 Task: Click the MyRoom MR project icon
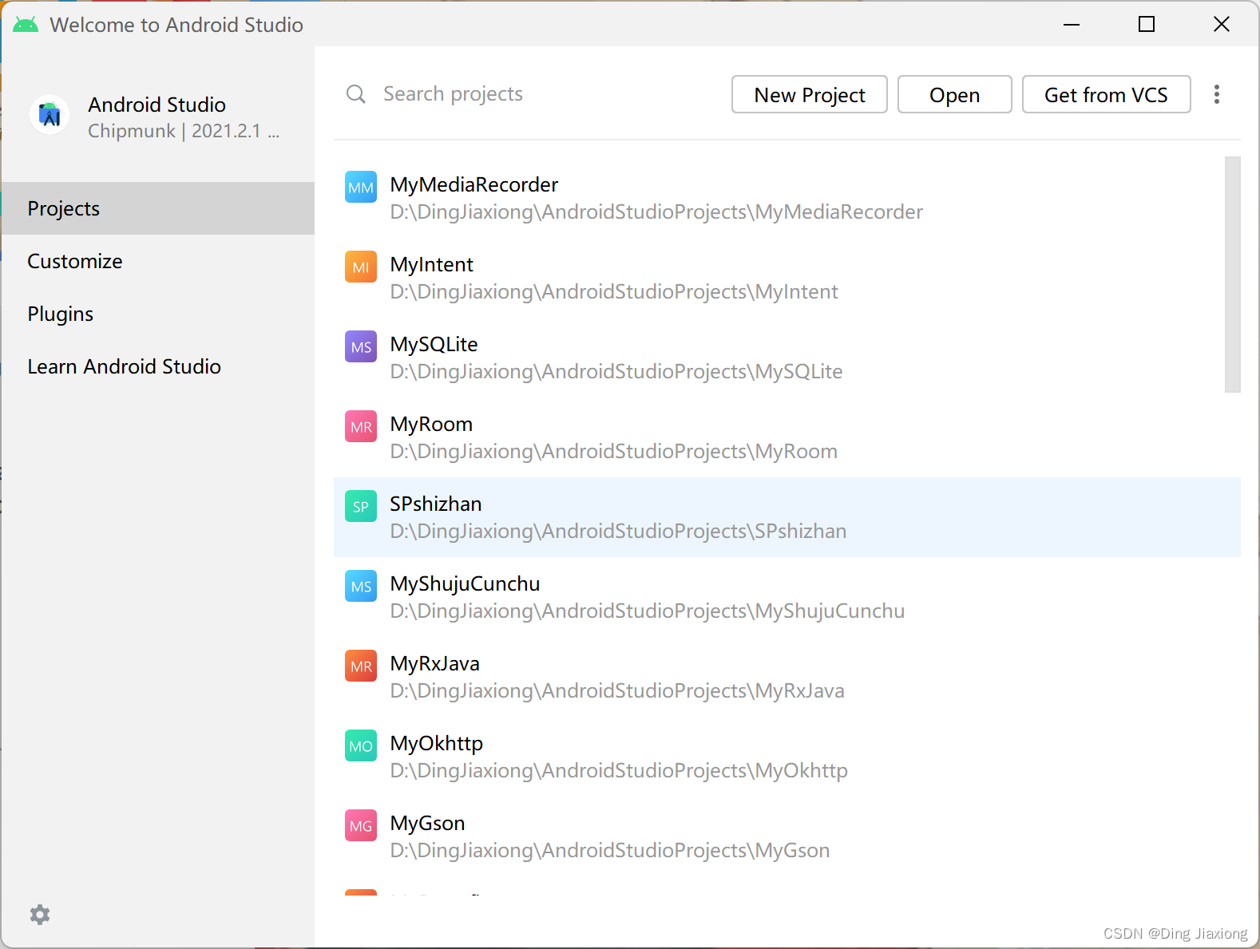pos(361,427)
